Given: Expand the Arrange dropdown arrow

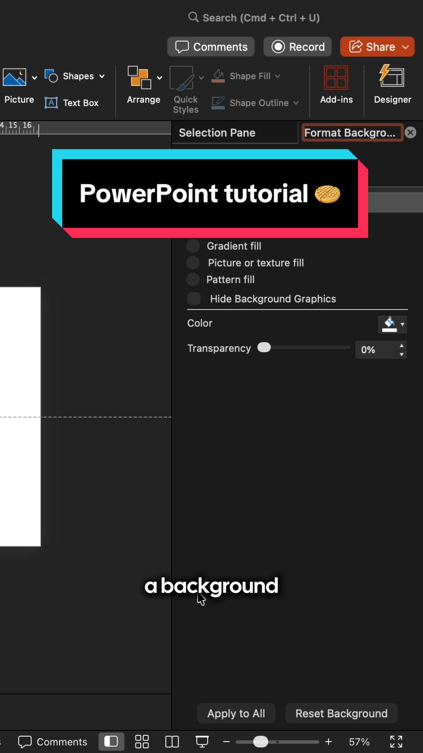Looking at the screenshot, I should [x=159, y=78].
